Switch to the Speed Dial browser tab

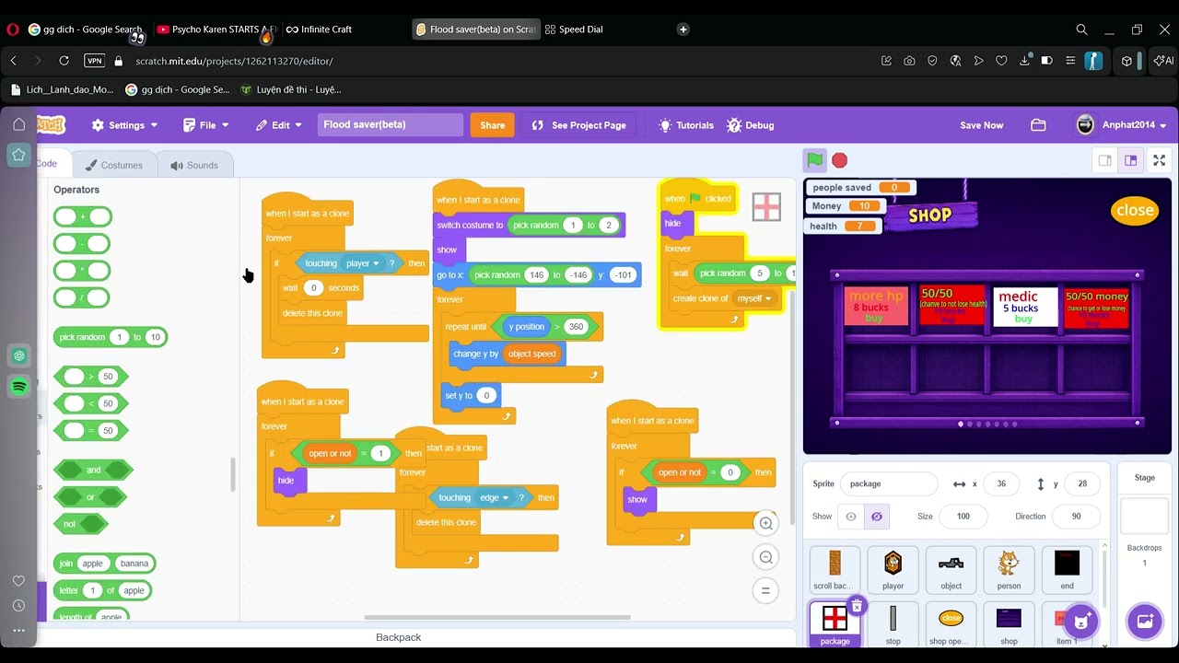[x=573, y=29]
